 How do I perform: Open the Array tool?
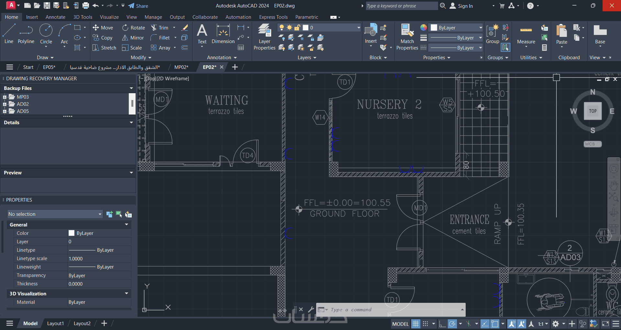click(161, 48)
